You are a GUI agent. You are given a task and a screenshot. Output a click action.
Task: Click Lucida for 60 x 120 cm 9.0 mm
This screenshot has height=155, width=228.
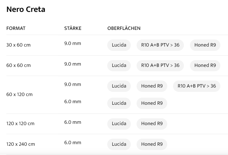(x=119, y=86)
